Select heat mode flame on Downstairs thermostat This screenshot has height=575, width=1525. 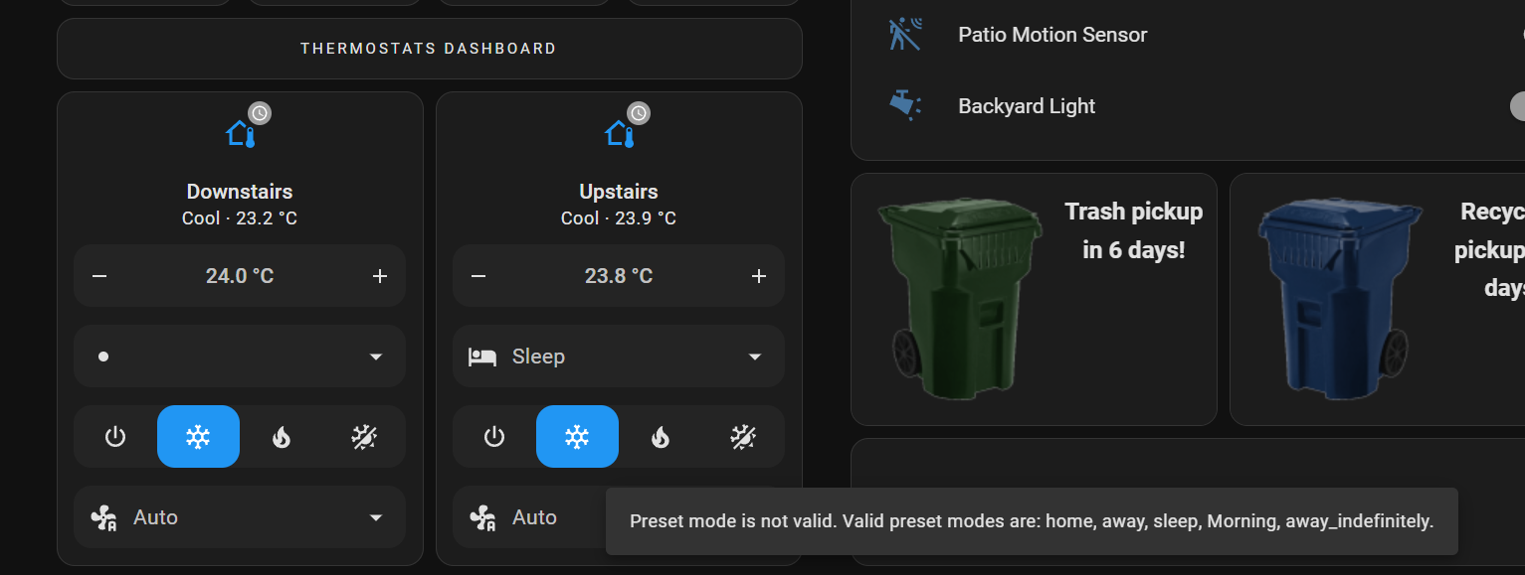pos(282,436)
